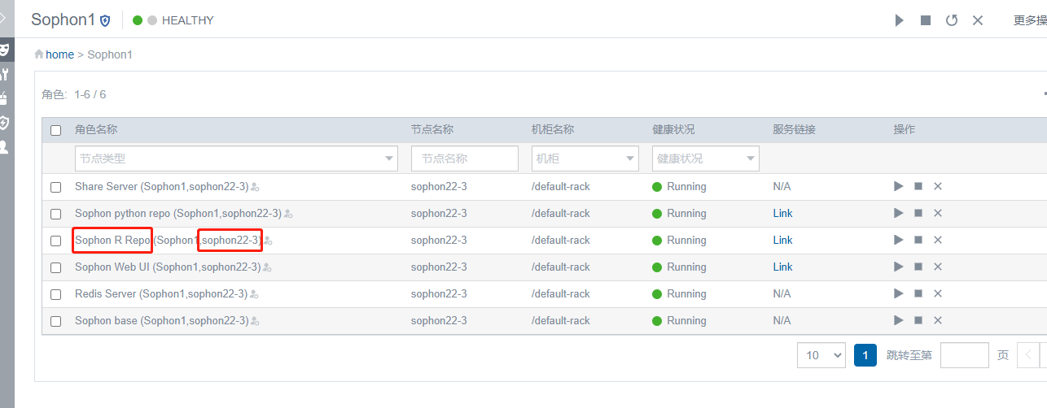Restart Sophon1 using the circular arrow icon

[952, 20]
